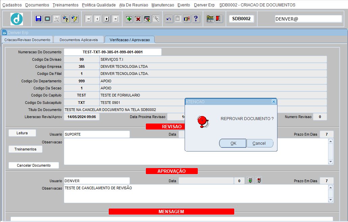Click the undo arrow toolbar icon
Screen dimensions: 348x222
pos(169,19)
